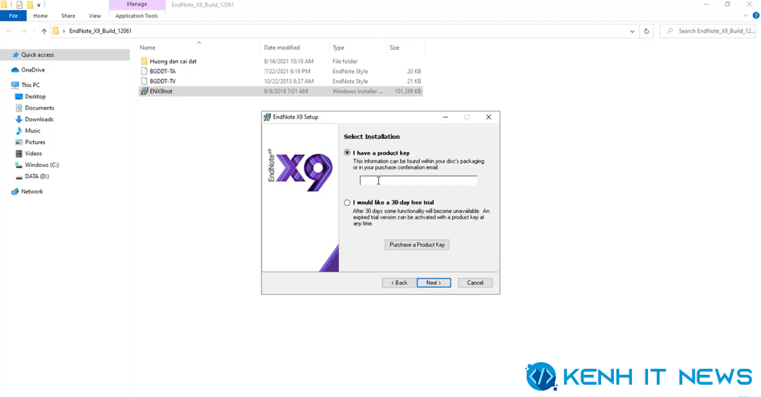Expand the ribbon with chevron
Image resolution: width=761 pixels, height=397 pixels.
click(746, 16)
